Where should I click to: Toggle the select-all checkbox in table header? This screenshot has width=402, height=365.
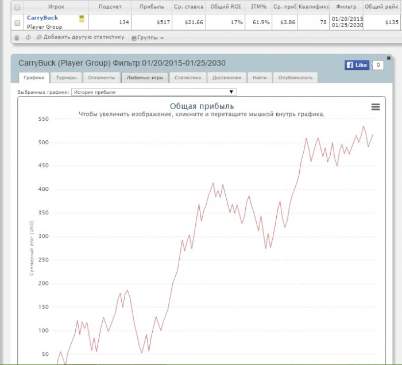click(17, 7)
